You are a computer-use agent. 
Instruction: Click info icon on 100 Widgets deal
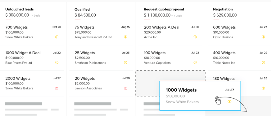(195, 63)
